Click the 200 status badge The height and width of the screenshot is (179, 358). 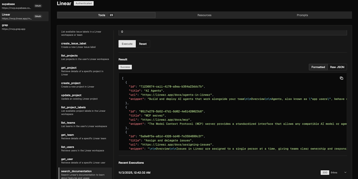(325, 172)
